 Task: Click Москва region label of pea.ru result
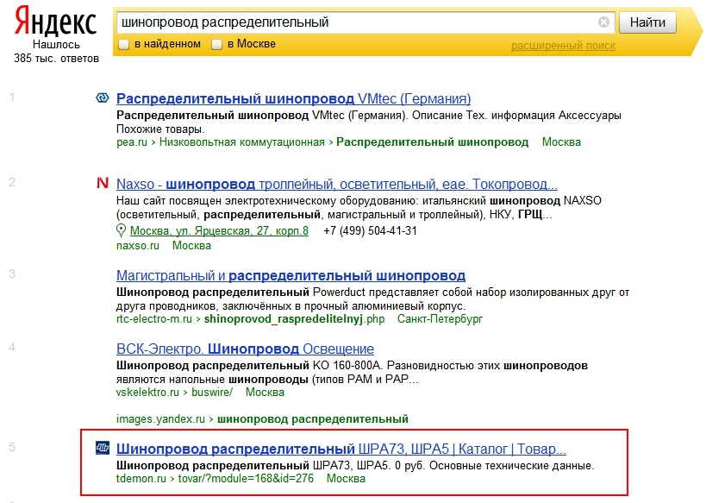pos(561,142)
